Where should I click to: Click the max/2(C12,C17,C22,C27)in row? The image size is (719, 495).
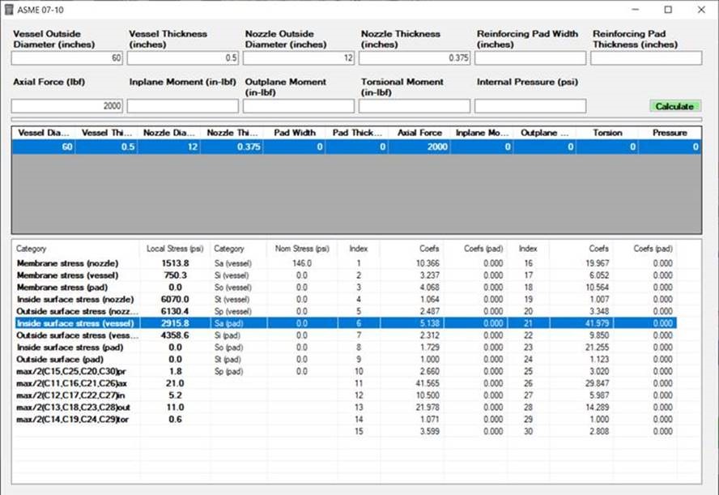[347, 395]
